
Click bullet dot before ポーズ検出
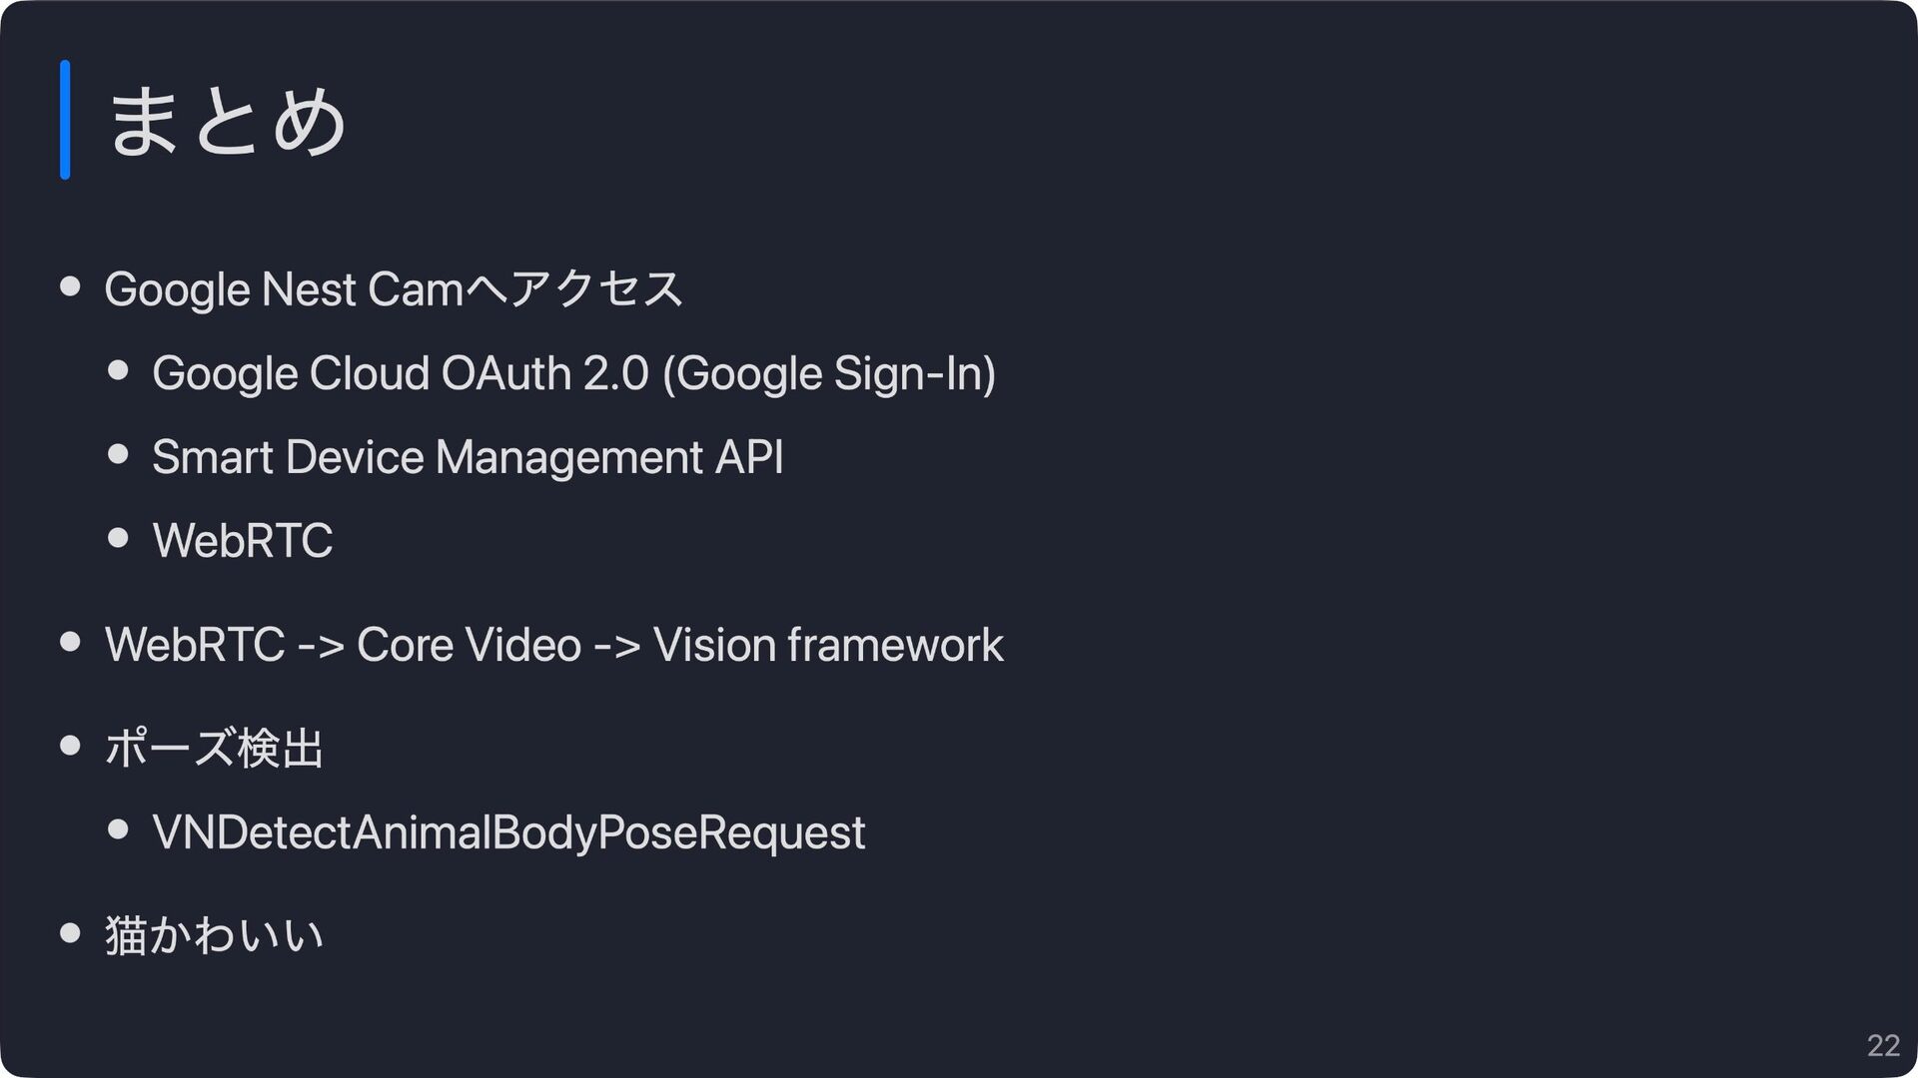(70, 745)
